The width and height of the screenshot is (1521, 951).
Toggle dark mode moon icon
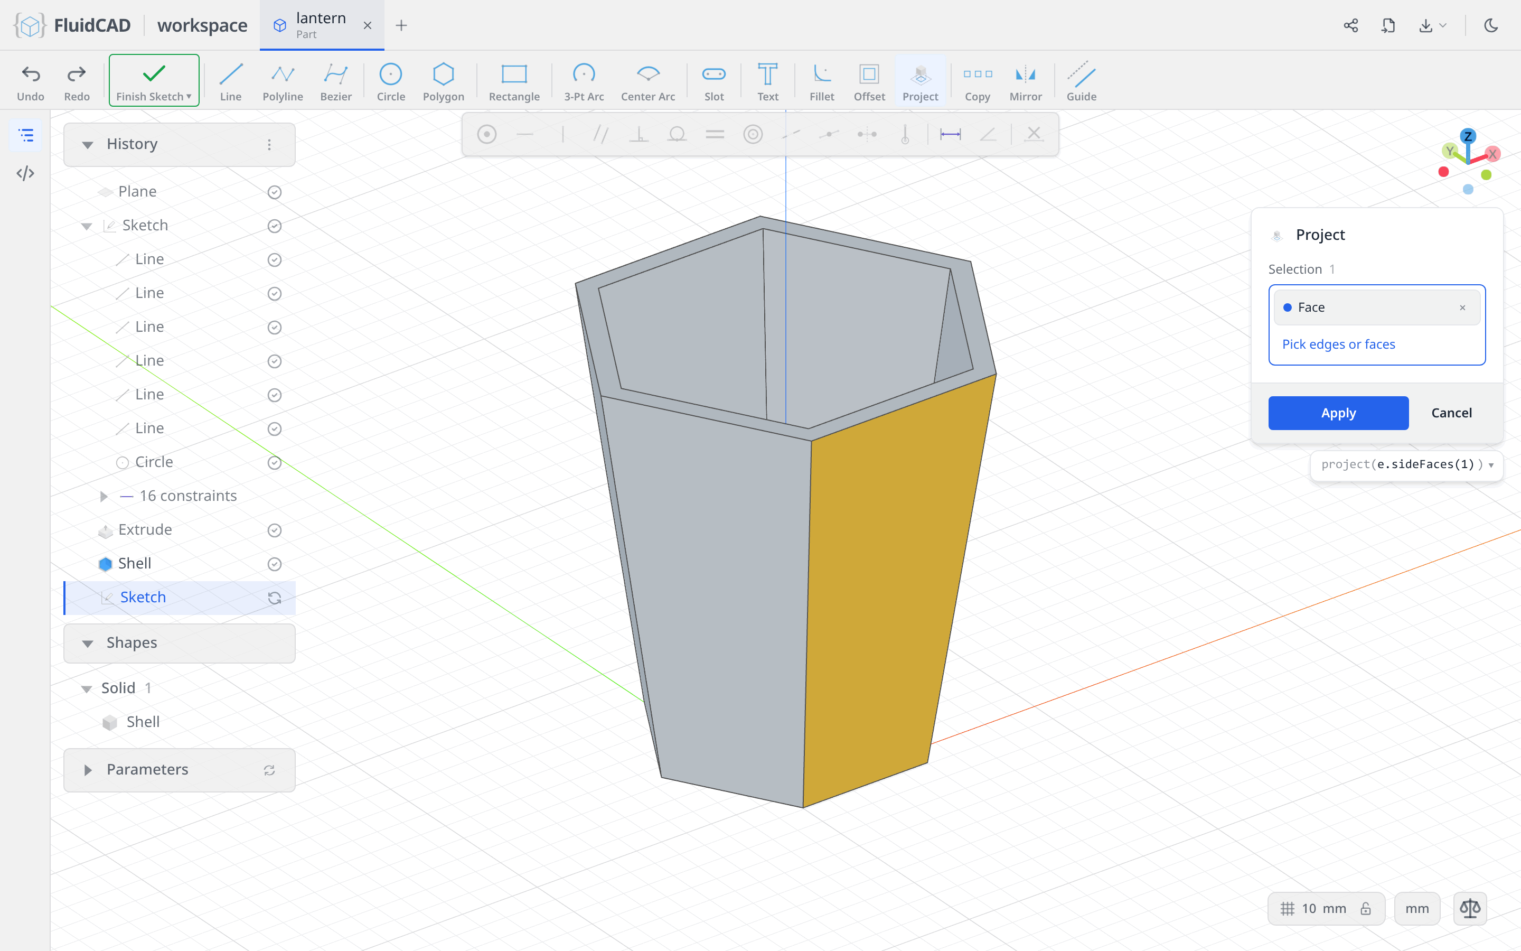click(x=1491, y=25)
